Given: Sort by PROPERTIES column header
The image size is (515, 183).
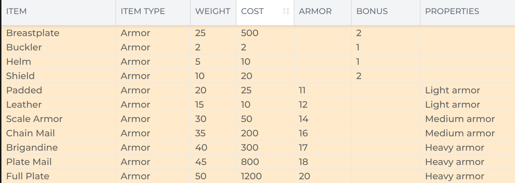Looking at the screenshot, I should click(x=467, y=13).
